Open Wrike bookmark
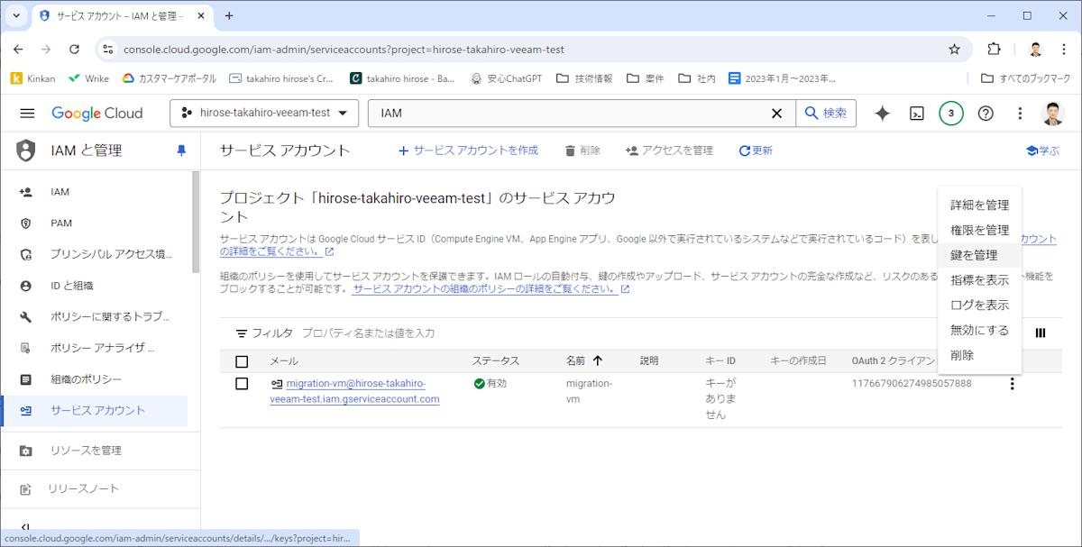1082x547 pixels. [x=88, y=78]
